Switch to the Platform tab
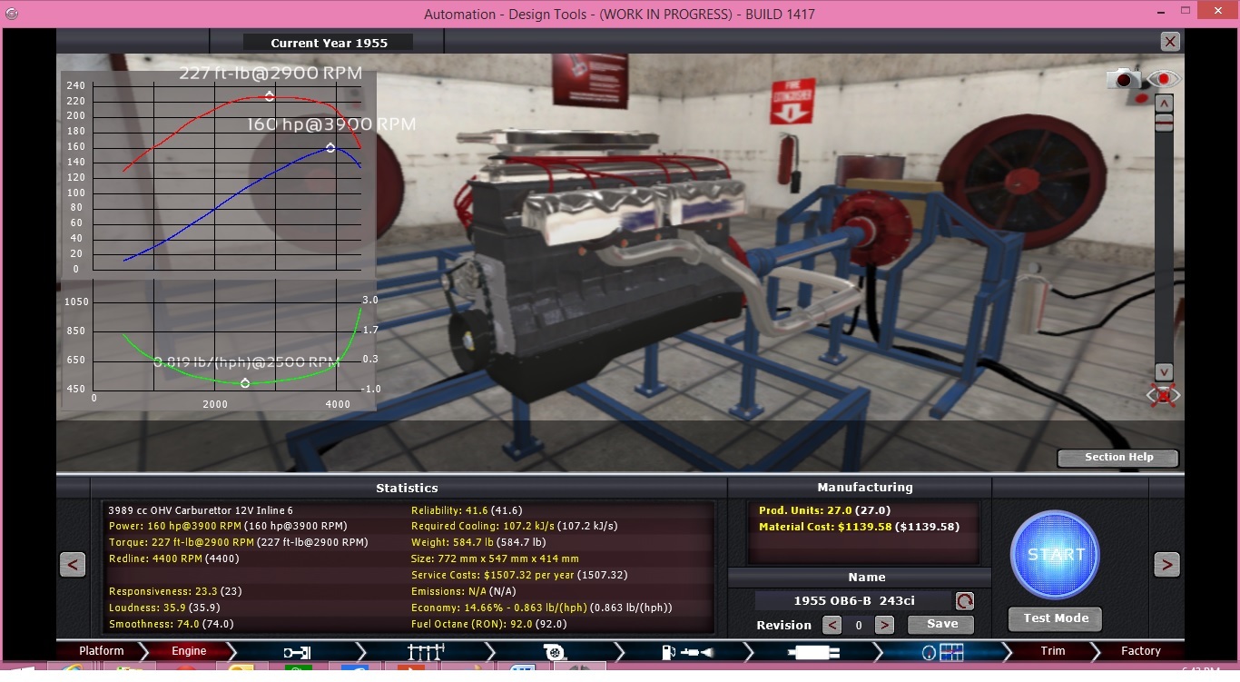This screenshot has width=1240, height=682. (x=101, y=651)
